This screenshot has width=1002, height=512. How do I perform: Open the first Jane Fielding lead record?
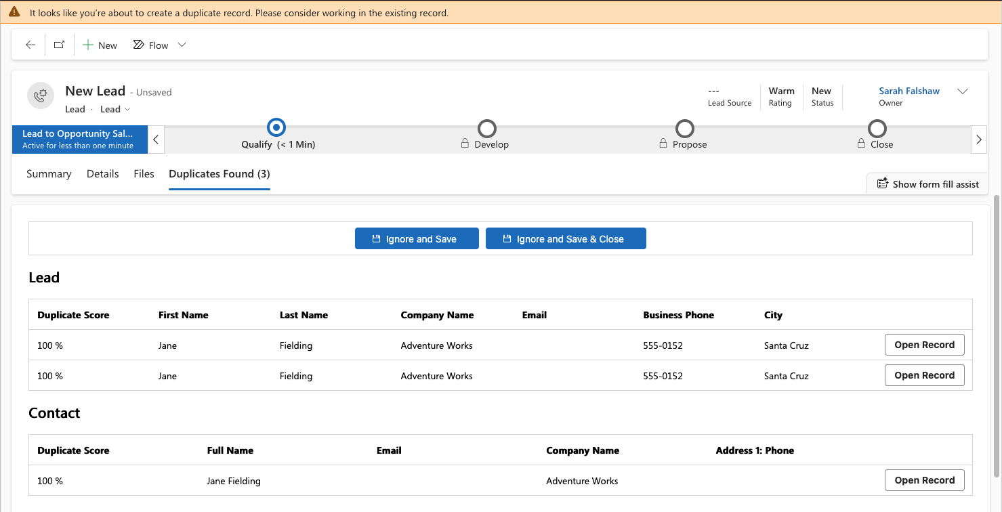pyautogui.click(x=924, y=345)
